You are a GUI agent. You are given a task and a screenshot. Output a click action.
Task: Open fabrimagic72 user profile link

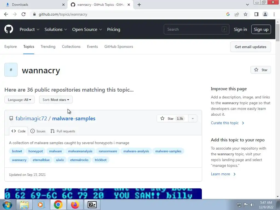point(31,118)
